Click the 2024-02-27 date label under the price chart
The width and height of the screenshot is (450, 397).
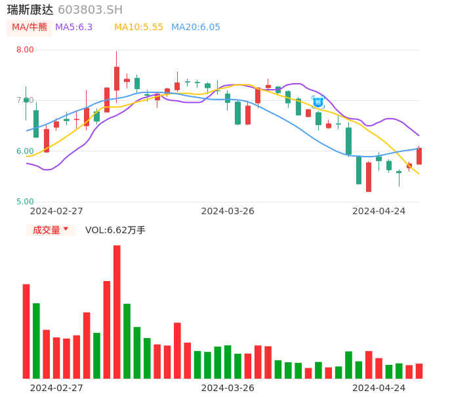56,211
